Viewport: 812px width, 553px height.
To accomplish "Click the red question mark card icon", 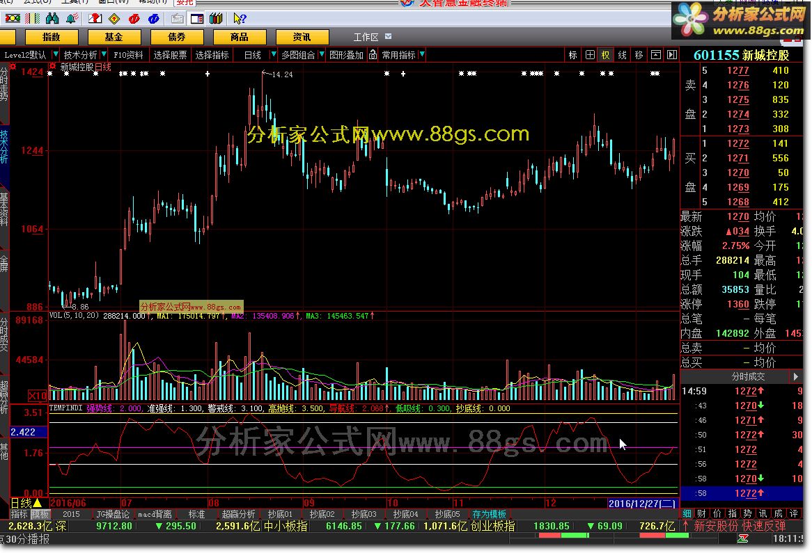I will point(95,19).
